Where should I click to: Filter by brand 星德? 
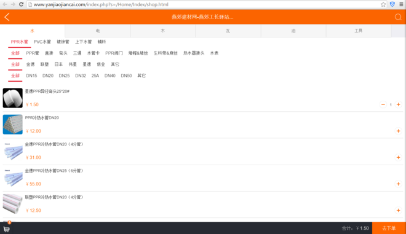click(x=87, y=64)
